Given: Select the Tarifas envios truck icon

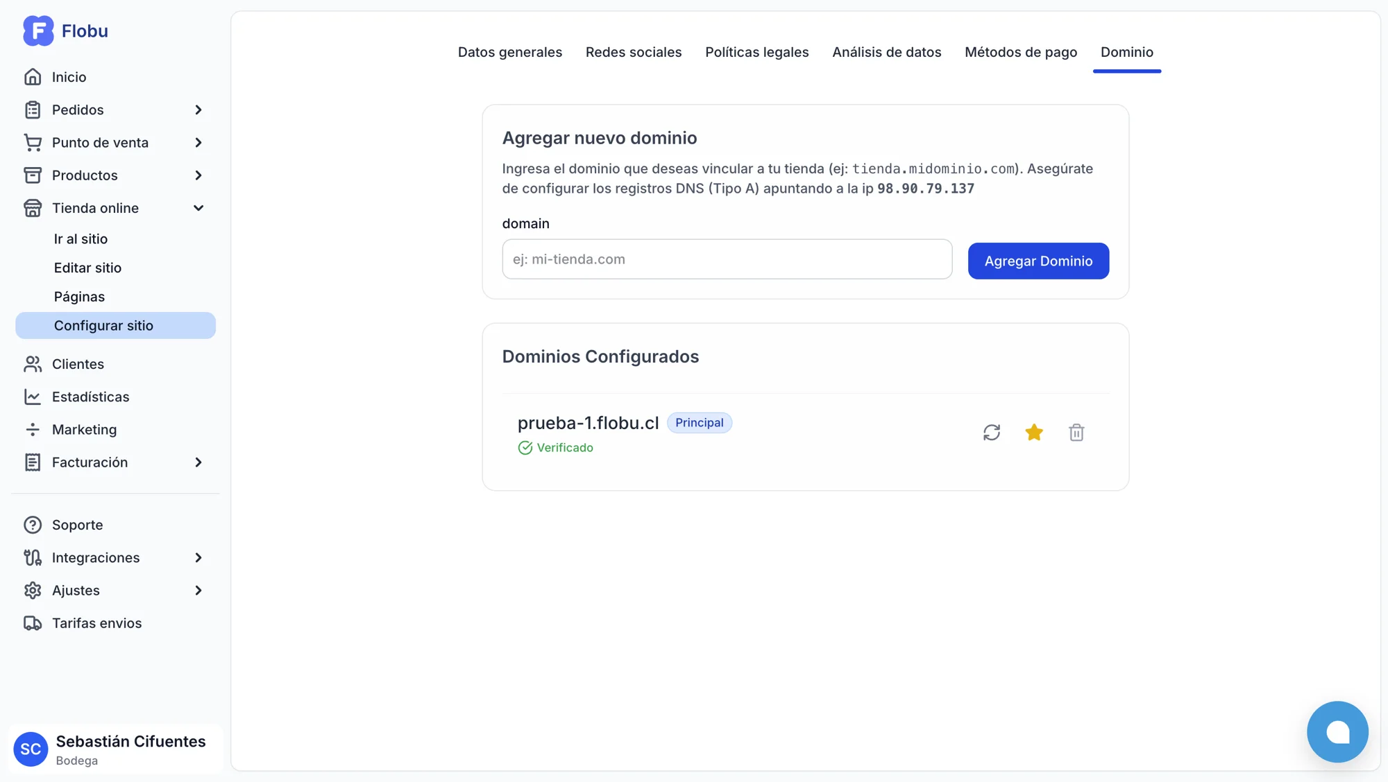Looking at the screenshot, I should tap(33, 623).
